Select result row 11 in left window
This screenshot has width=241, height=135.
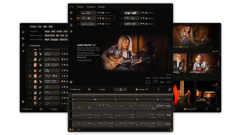tap(48, 87)
